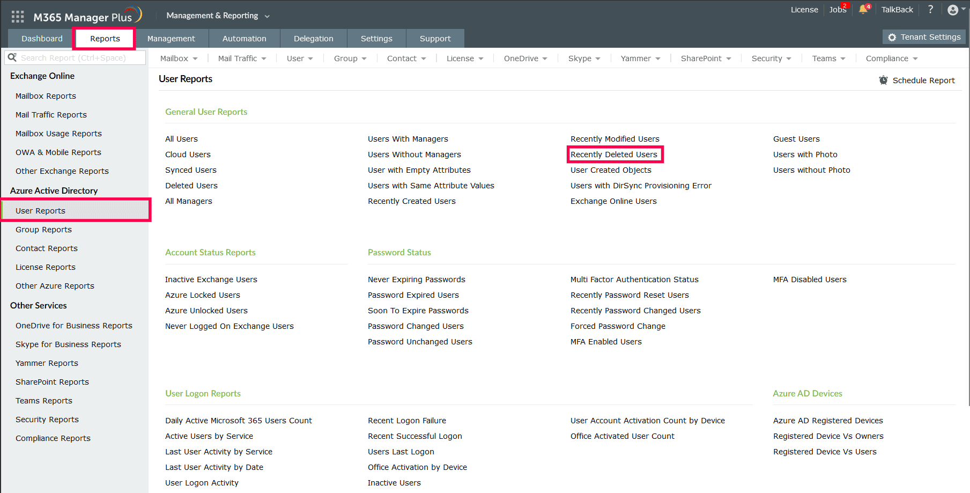Open Group Reports in the sidebar
Viewport: 970px width, 493px height.
click(x=43, y=230)
